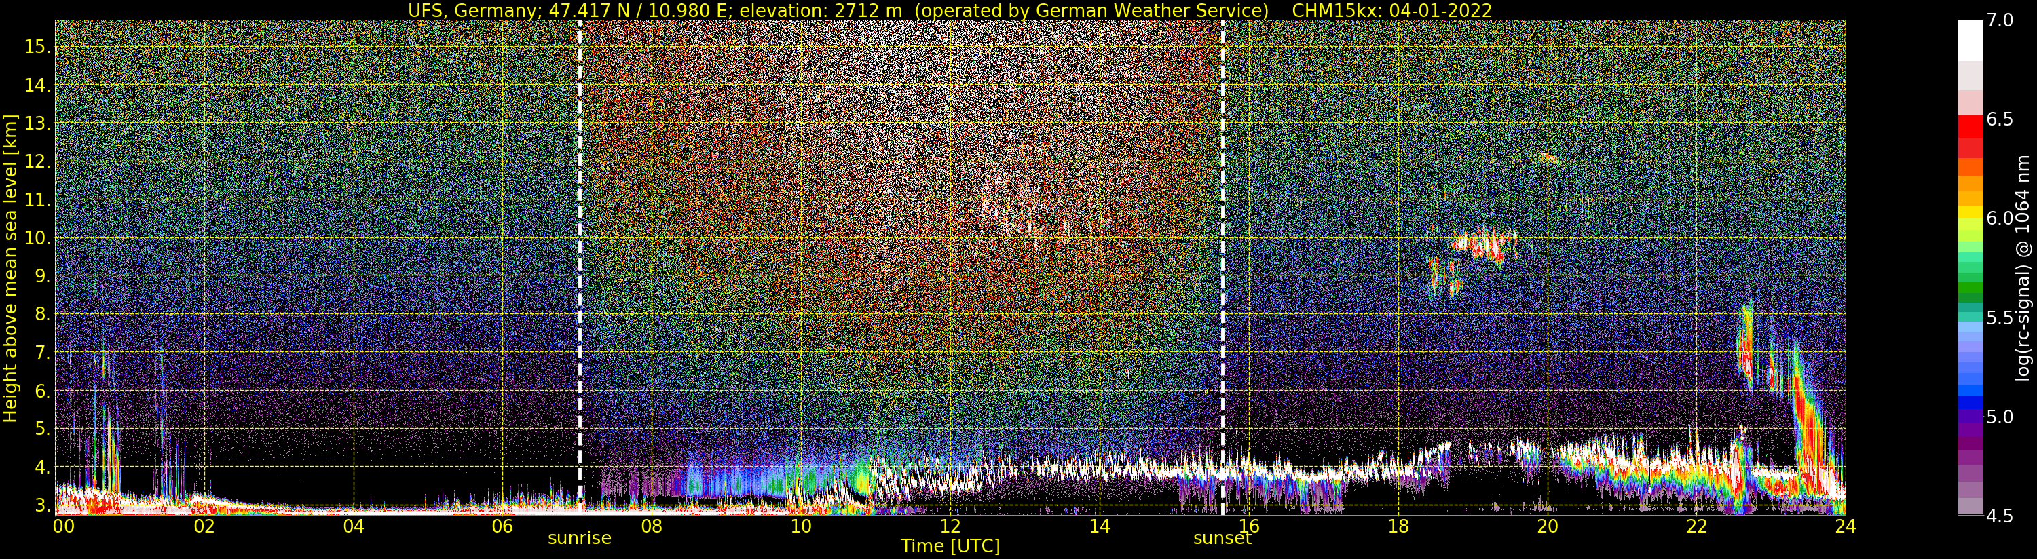Click the "14." km tick on the height axis
Viewport: 2037px width, 559px height.
(38, 85)
